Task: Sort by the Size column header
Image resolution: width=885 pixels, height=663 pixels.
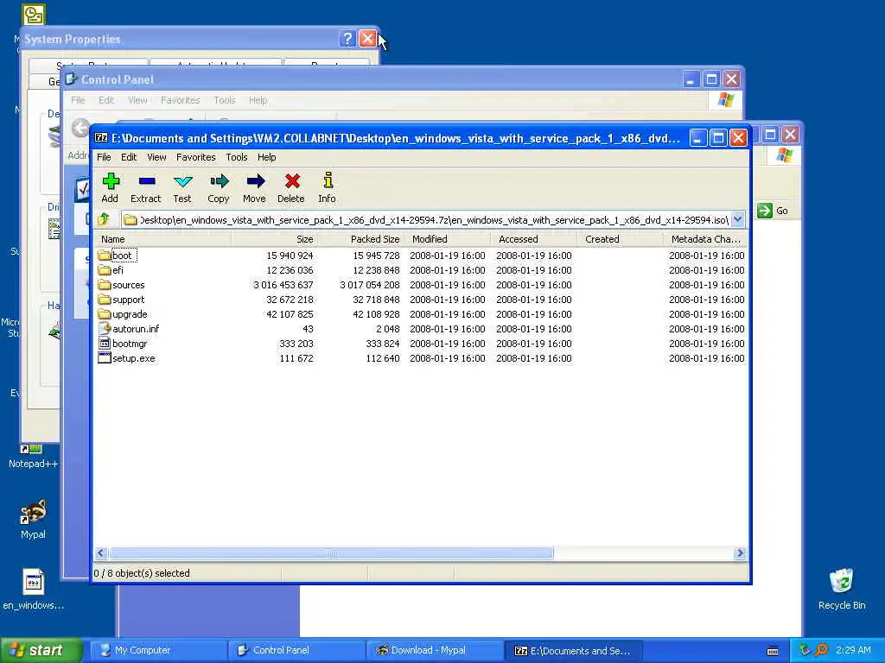Action: click(x=274, y=239)
